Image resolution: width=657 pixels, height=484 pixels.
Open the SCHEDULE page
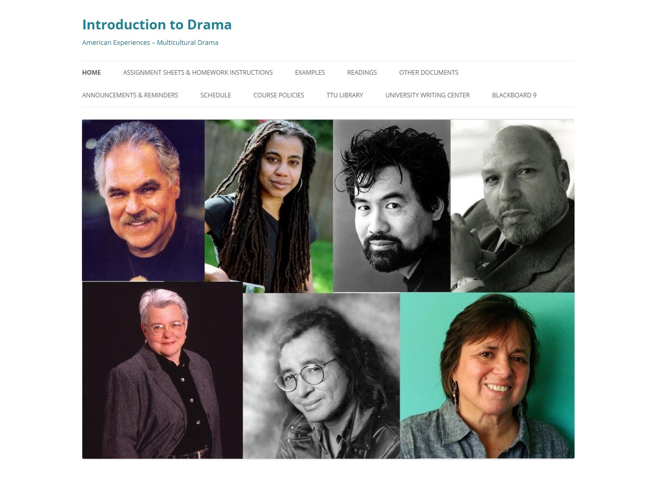[x=215, y=95]
